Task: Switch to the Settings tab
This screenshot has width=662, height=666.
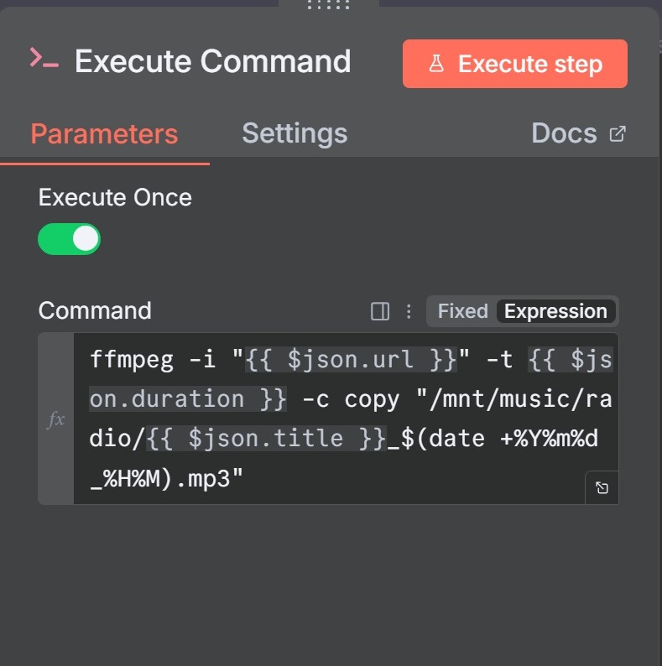Action: pyautogui.click(x=295, y=133)
